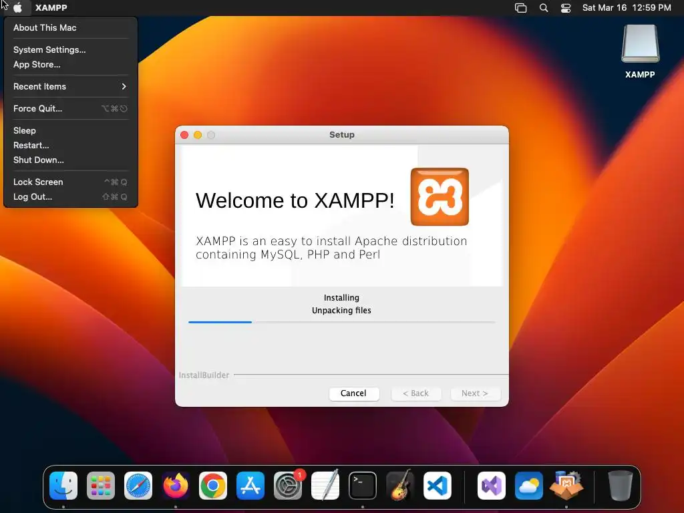Launch Firefox from the dock
This screenshot has width=684, height=513.
(x=176, y=485)
